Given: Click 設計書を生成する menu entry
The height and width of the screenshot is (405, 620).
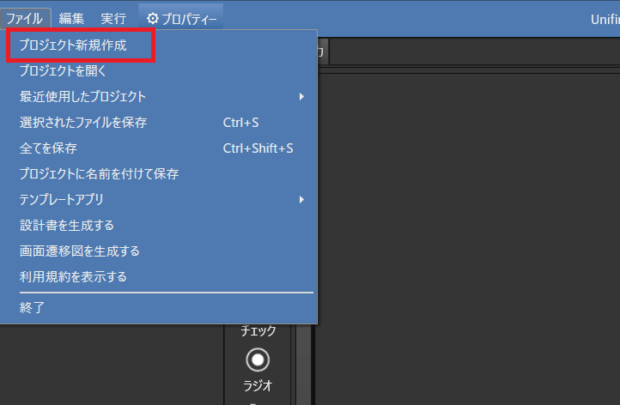Looking at the screenshot, I should coord(66,225).
